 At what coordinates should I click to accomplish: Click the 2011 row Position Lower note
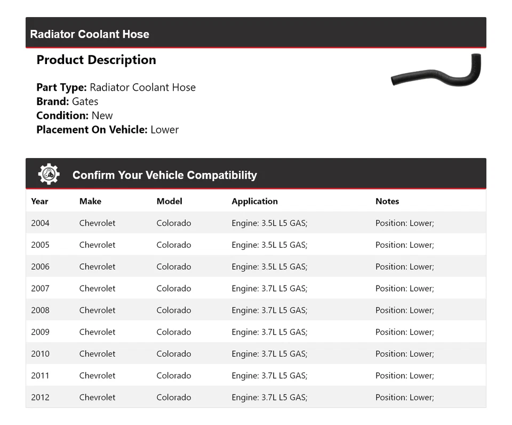pyautogui.click(x=404, y=375)
